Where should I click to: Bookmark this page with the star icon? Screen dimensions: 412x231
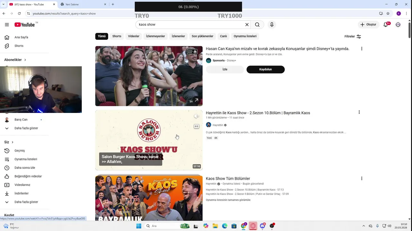click(388, 13)
